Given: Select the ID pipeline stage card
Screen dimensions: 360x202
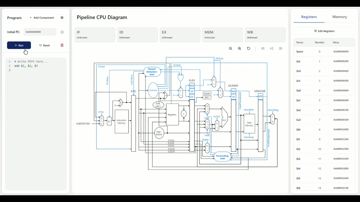Looking at the screenshot, I should point(137,35).
